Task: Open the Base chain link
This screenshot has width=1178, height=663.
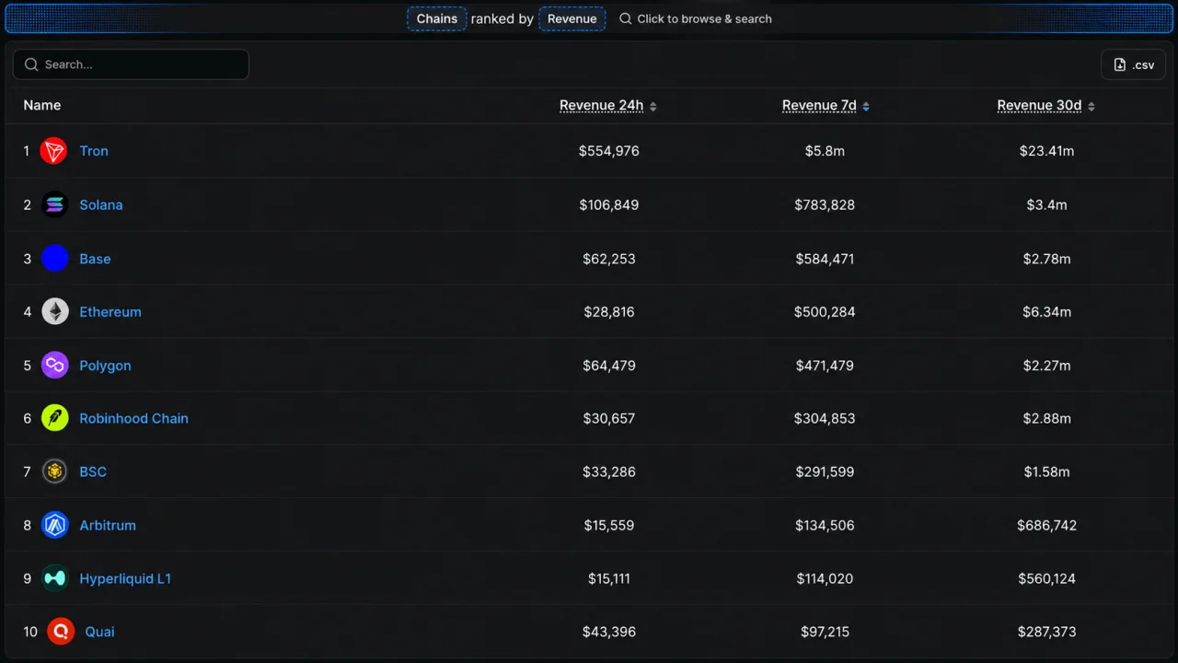Action: [95, 259]
